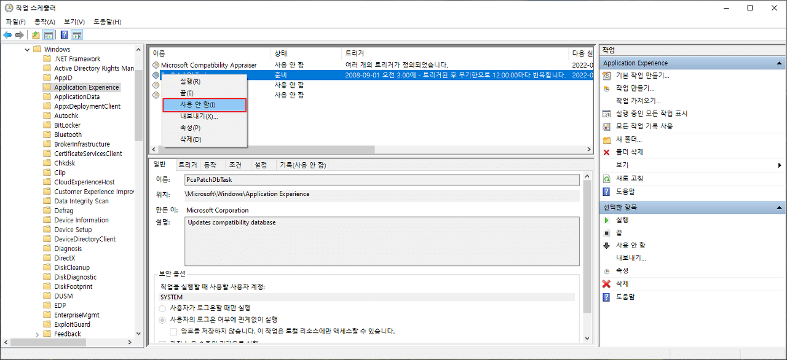The width and height of the screenshot is (787, 360).
Task: Click 실행 중인 모든 작업 표시 icon
Action: [607, 114]
